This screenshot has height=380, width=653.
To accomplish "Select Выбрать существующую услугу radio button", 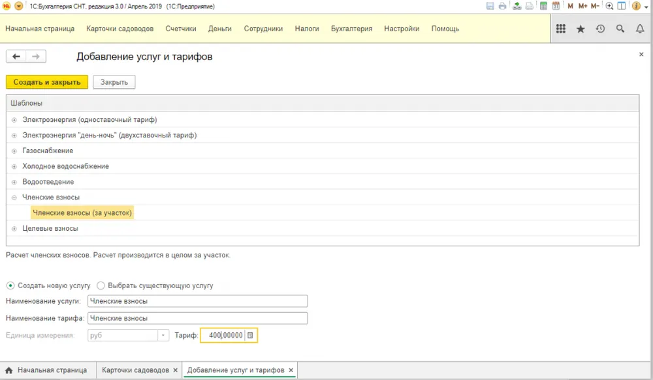I will pos(101,285).
